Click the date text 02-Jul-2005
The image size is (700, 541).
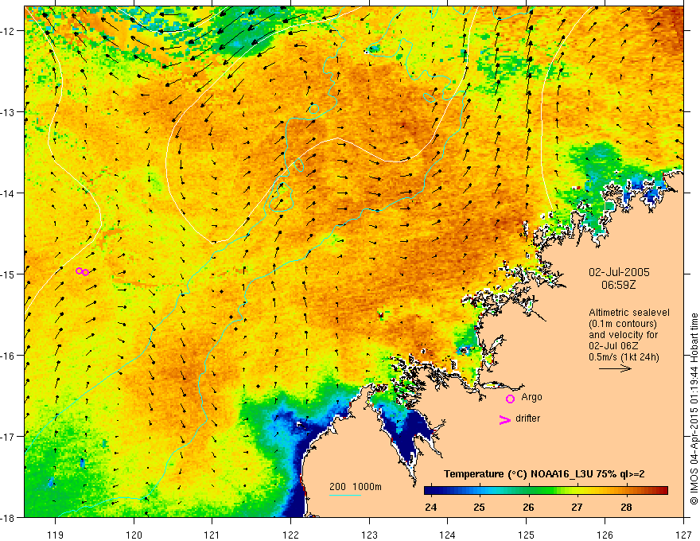[619, 272]
